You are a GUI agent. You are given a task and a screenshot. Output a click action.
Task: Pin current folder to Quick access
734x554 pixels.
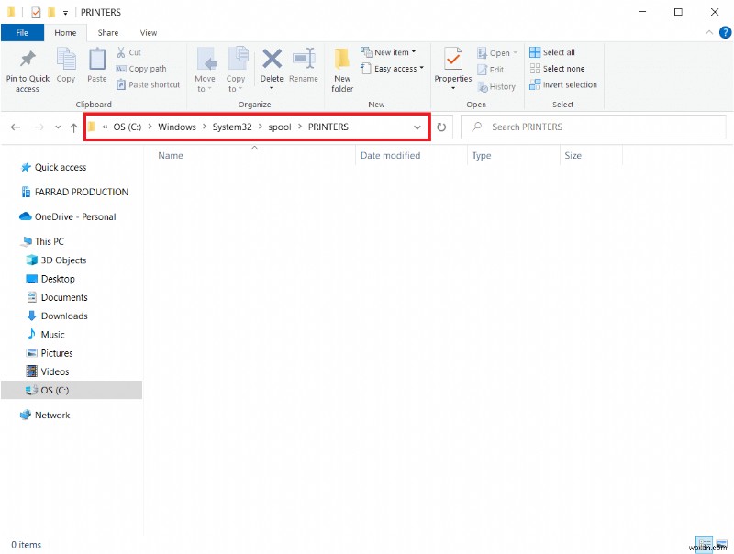[27, 68]
